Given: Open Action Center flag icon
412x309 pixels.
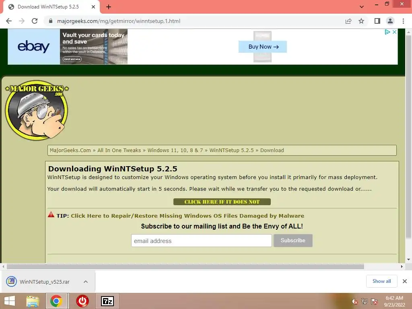Looking at the screenshot, I should pos(374,301).
